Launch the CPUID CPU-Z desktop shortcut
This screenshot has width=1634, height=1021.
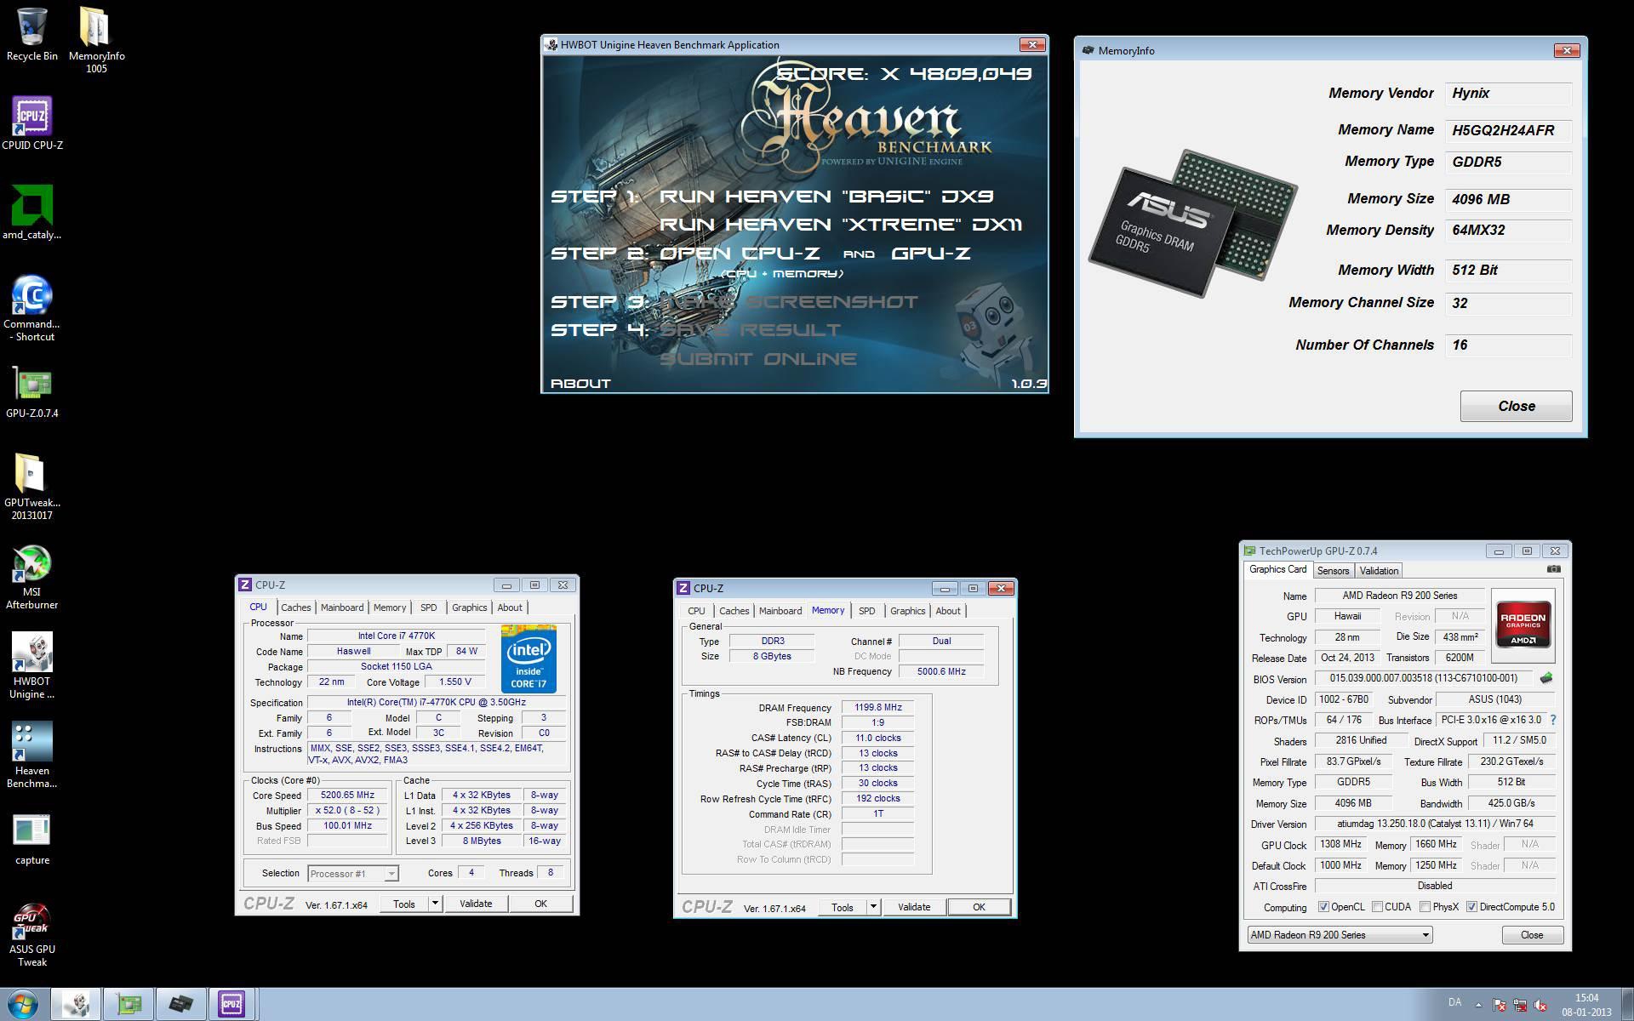click(x=32, y=123)
